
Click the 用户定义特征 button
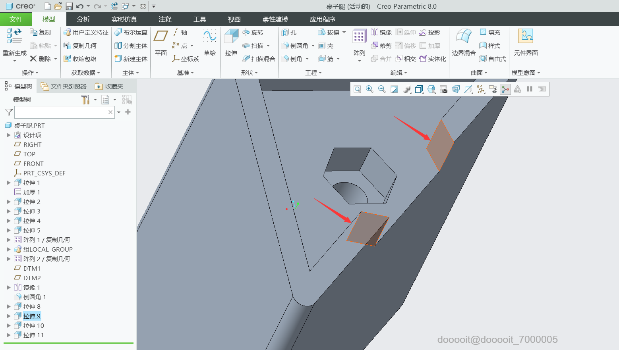click(x=86, y=32)
